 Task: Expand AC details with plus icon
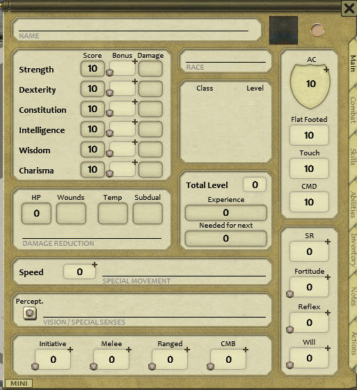[326, 70]
